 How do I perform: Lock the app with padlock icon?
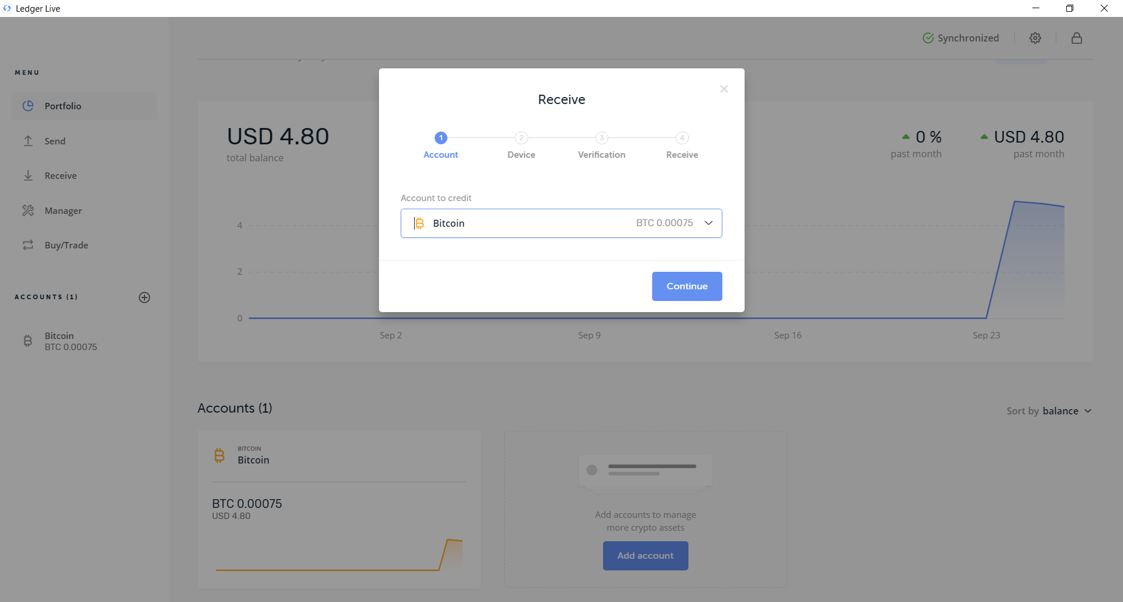pyautogui.click(x=1077, y=38)
